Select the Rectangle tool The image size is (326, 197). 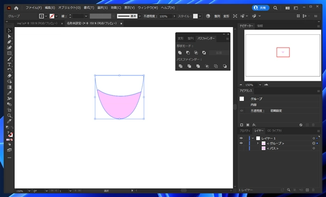(9, 53)
